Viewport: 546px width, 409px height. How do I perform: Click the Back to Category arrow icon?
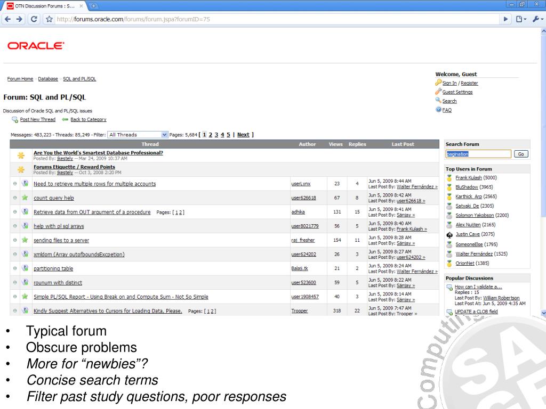point(65,119)
